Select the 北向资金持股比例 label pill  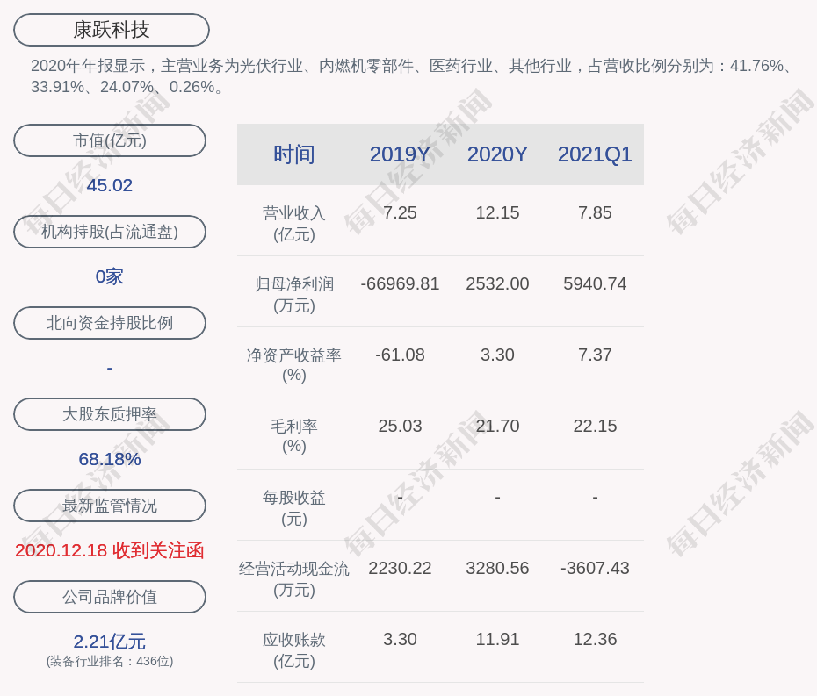(x=110, y=323)
